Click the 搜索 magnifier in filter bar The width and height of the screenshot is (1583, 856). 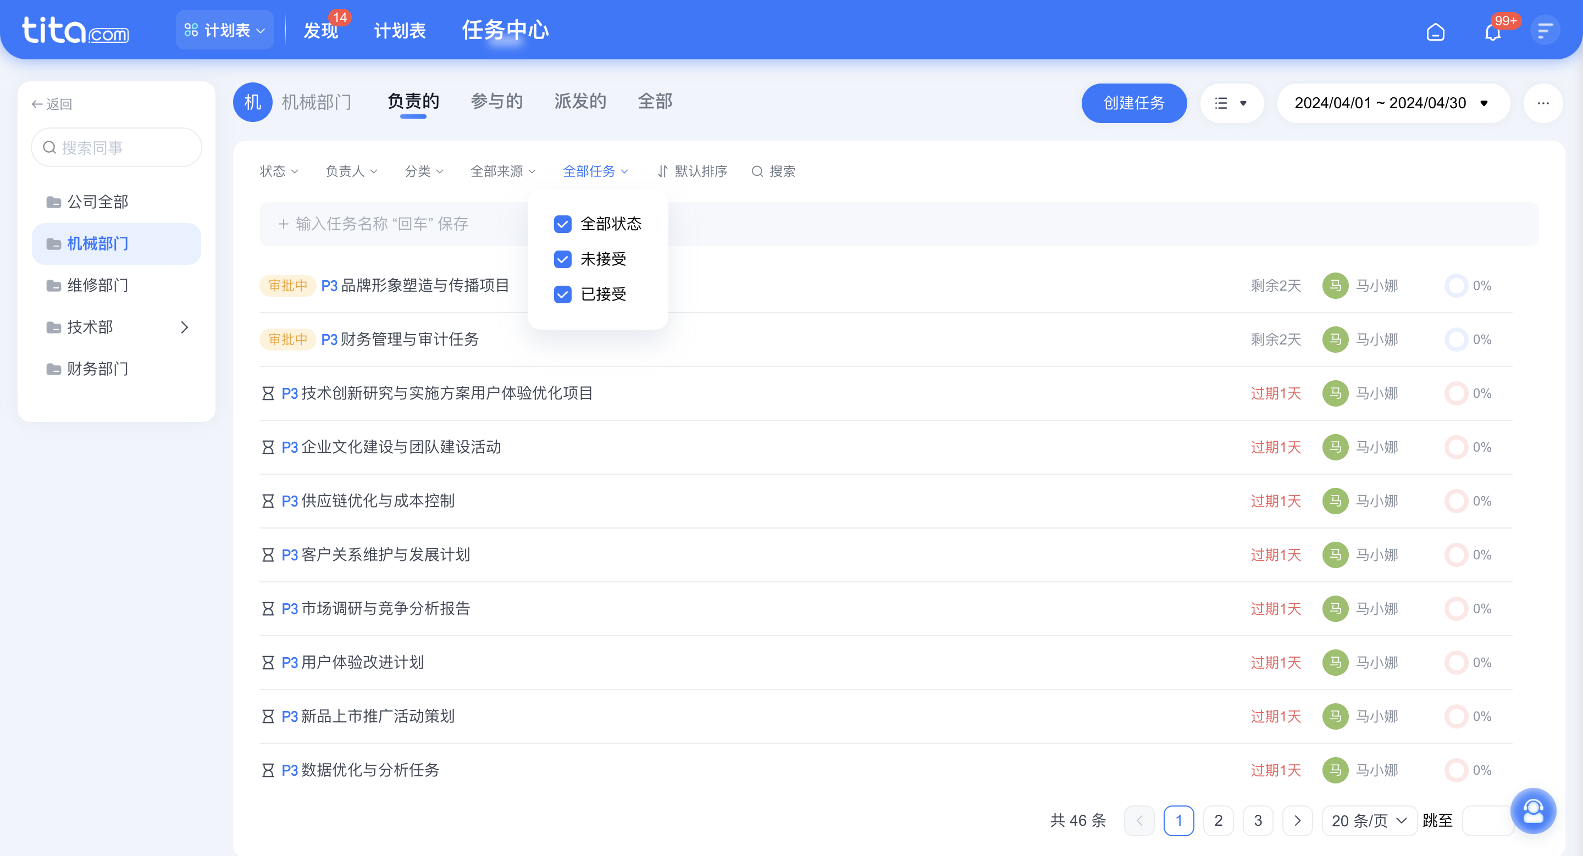(757, 171)
